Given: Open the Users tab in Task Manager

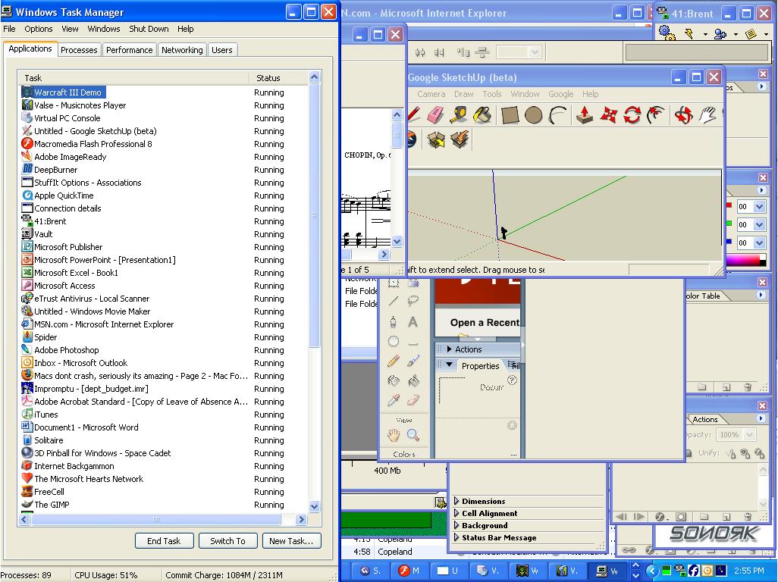Looking at the screenshot, I should click(221, 49).
